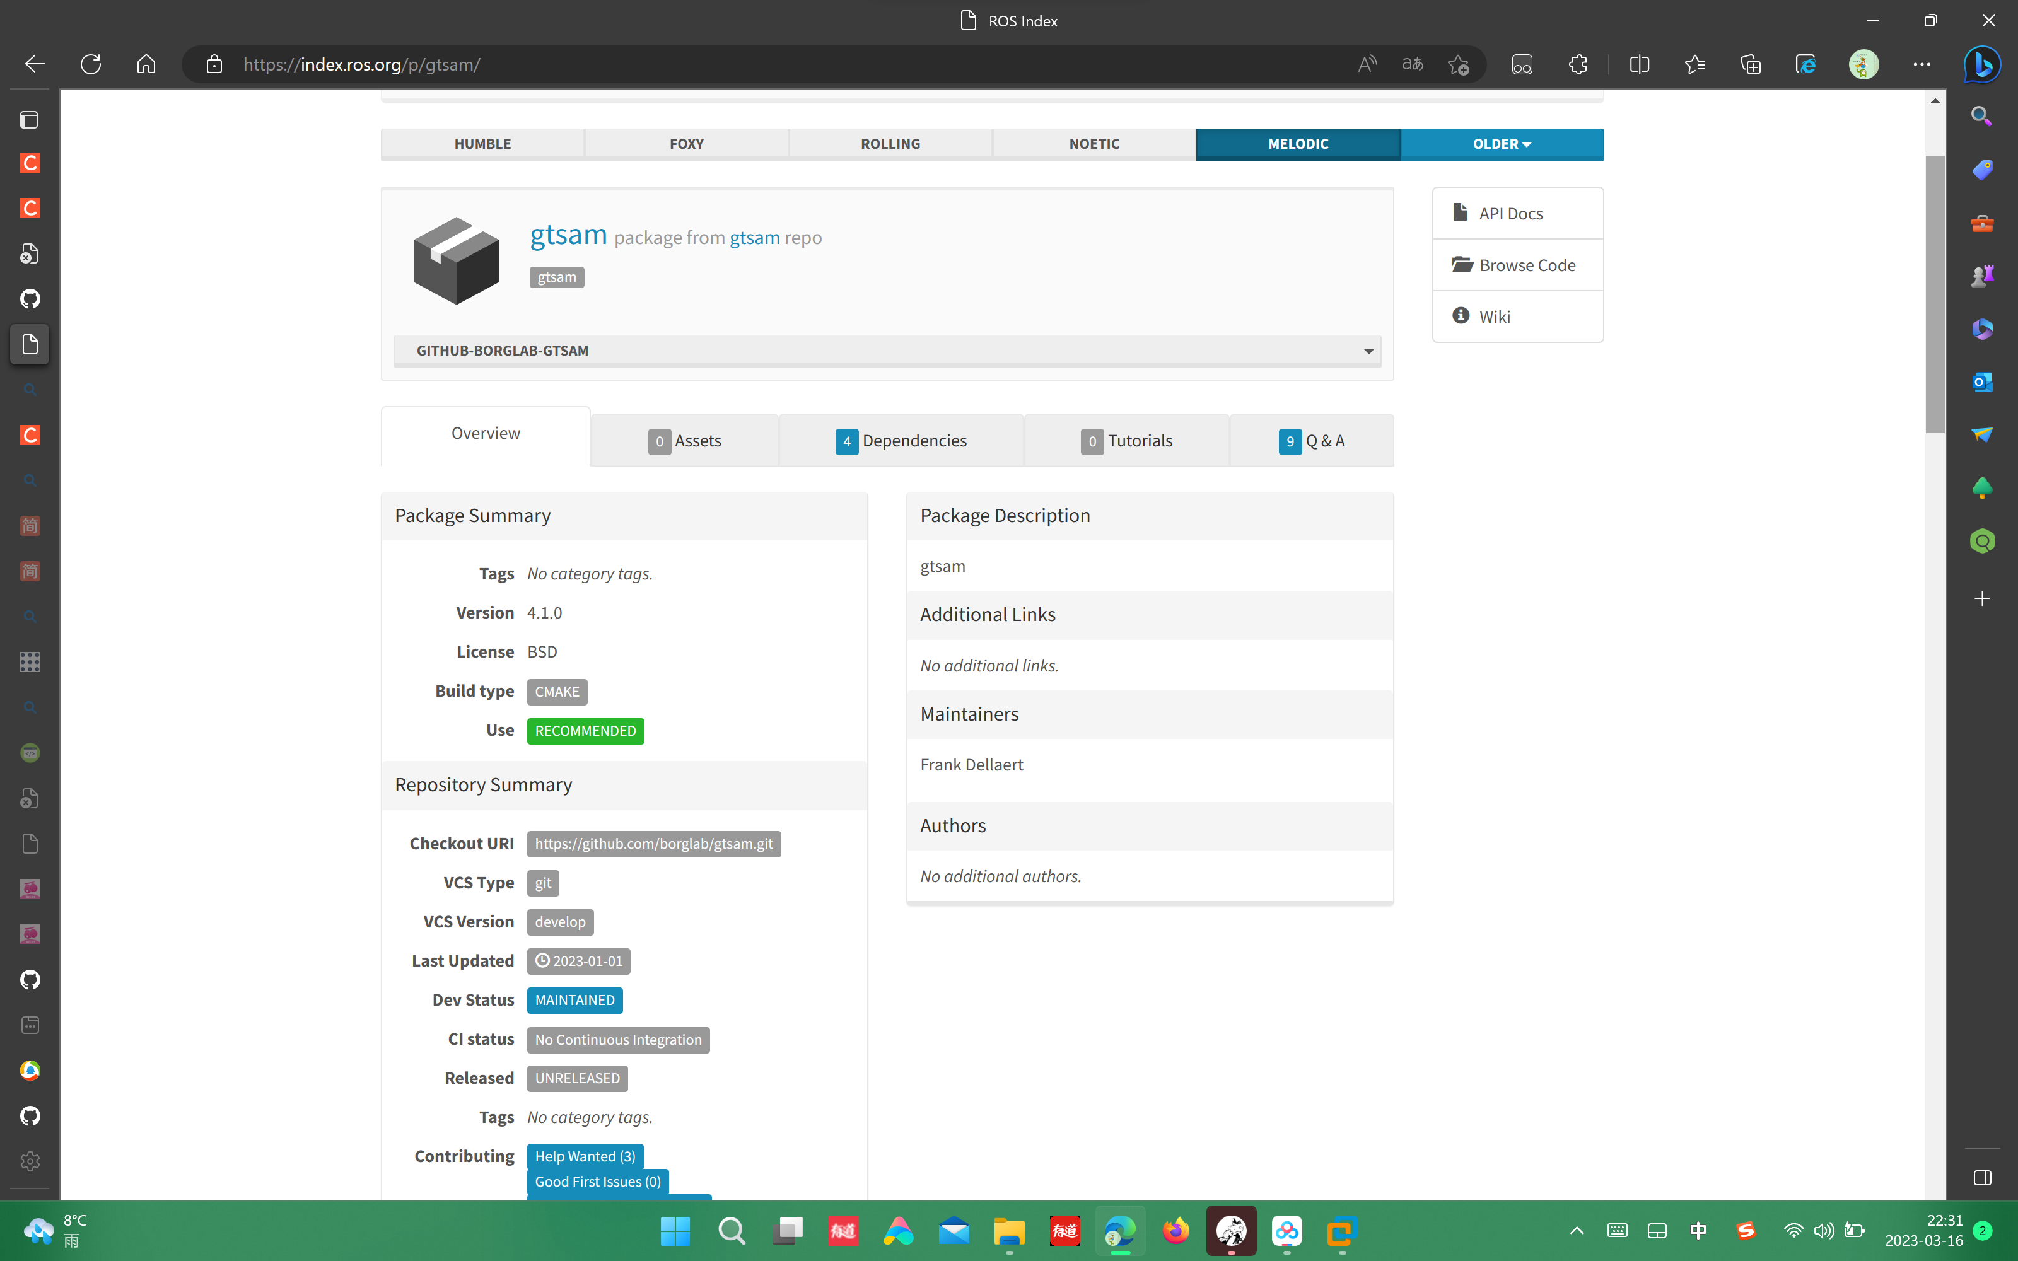Open the Browse Code link
Screen dimensions: 2018x1261
coord(1518,265)
